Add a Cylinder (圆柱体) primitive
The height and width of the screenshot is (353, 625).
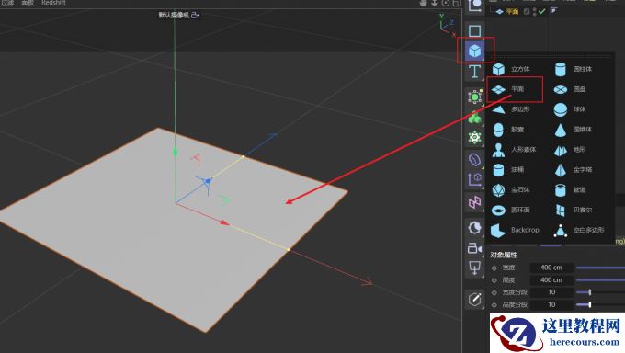tap(574, 69)
